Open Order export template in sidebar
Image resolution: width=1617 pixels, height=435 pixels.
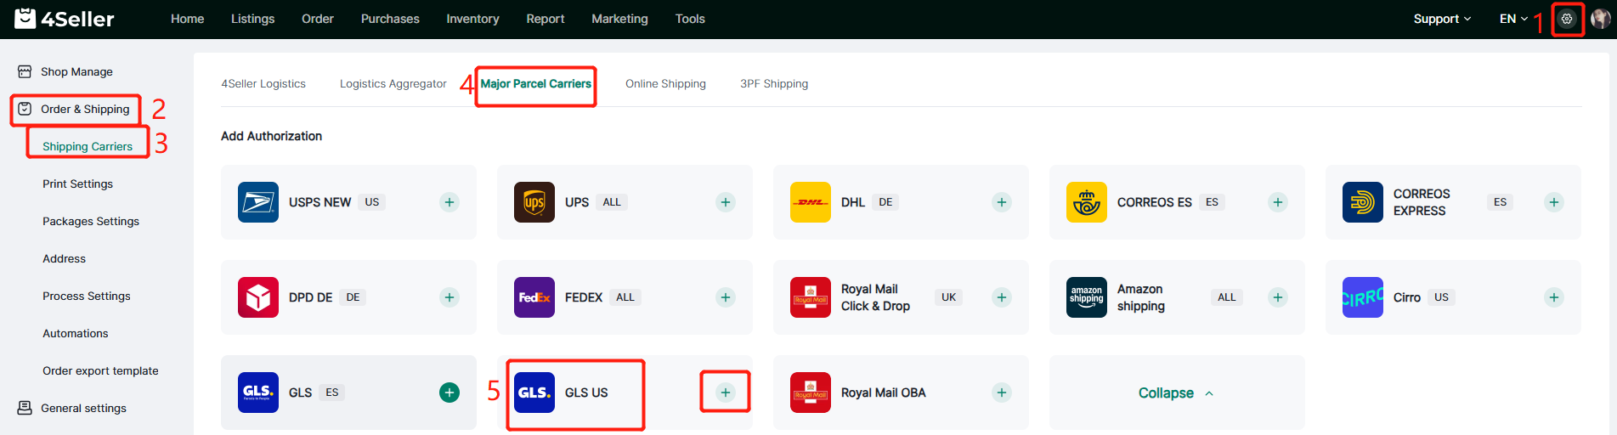coord(100,370)
